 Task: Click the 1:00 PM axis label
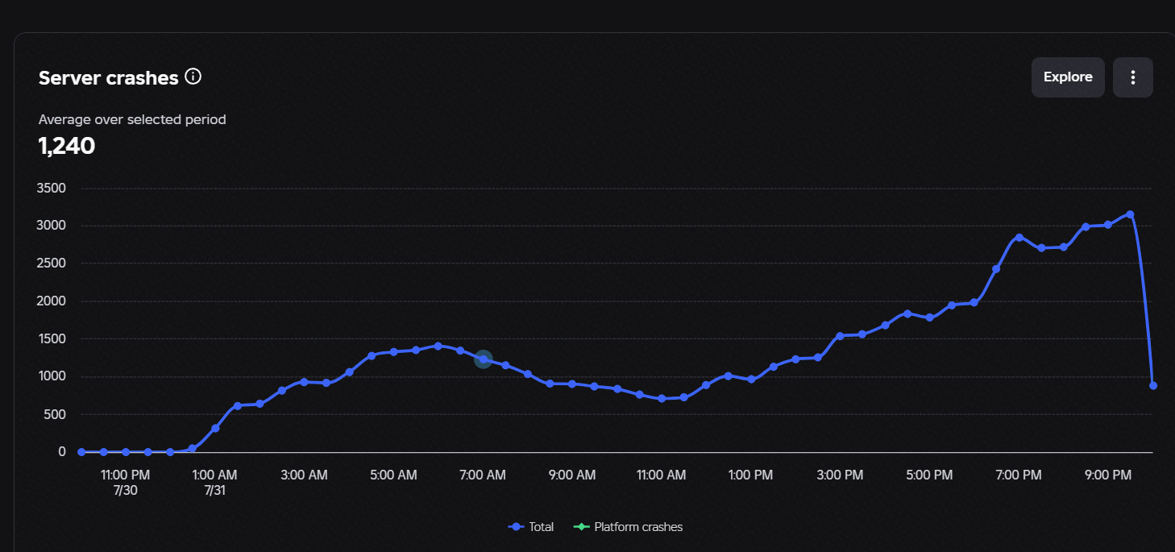pyautogui.click(x=750, y=475)
